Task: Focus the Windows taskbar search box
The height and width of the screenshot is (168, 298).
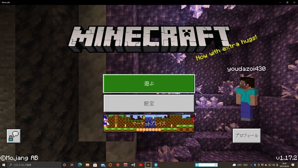Action: coord(34,165)
